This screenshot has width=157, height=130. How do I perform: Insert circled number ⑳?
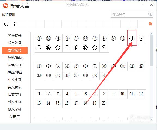tap(104, 48)
